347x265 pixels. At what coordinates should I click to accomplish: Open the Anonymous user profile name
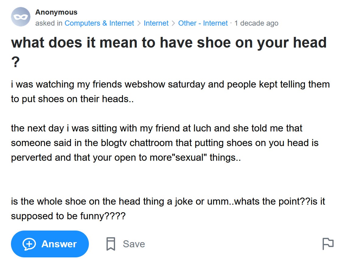(56, 12)
